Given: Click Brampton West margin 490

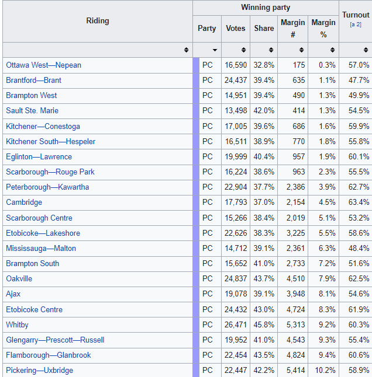Looking at the screenshot, I should (x=299, y=96).
